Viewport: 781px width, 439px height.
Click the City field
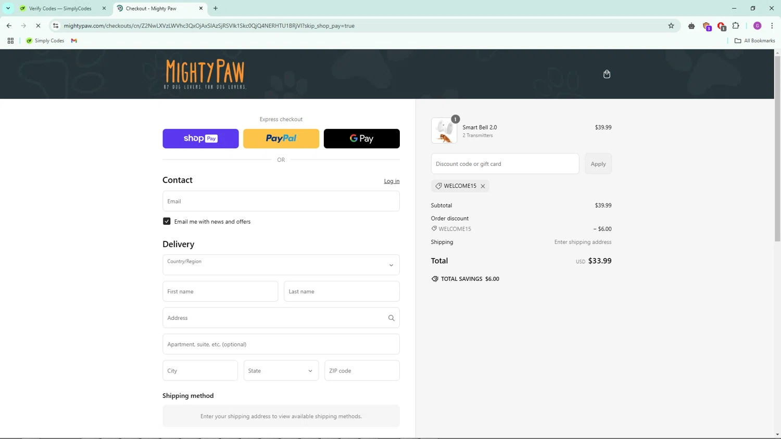coord(200,370)
